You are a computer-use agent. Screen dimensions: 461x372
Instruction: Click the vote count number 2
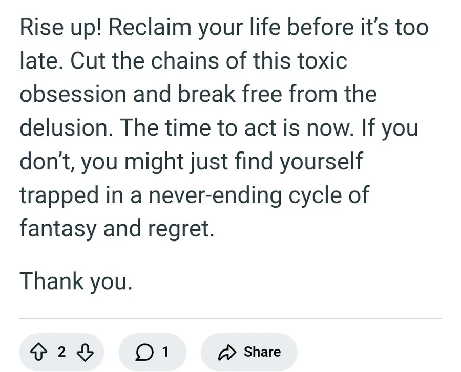coord(61,352)
